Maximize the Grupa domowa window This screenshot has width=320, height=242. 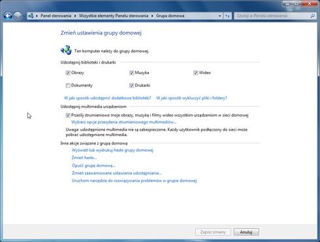(296, 3)
